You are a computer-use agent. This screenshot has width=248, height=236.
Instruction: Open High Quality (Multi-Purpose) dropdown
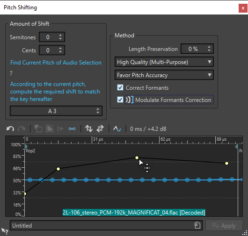tap(164, 62)
